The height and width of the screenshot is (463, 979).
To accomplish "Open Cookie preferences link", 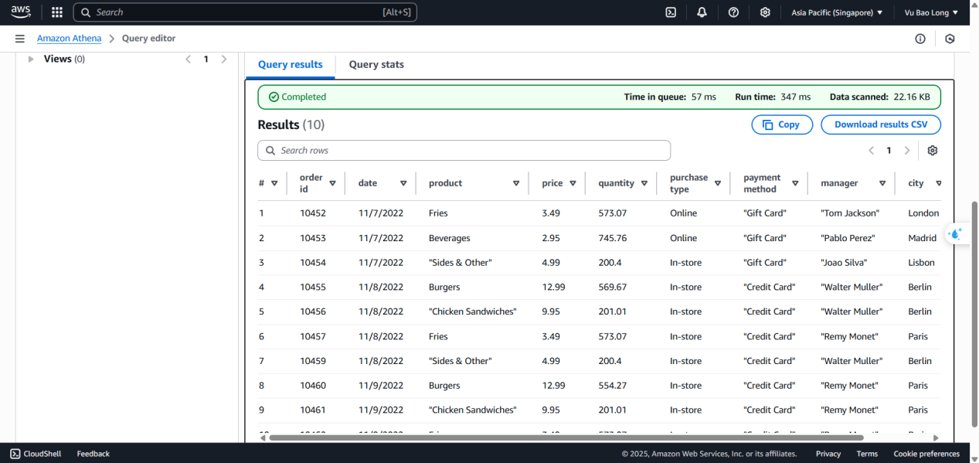I will click(x=926, y=454).
